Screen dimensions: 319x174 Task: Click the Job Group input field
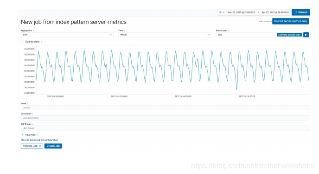[165, 128]
